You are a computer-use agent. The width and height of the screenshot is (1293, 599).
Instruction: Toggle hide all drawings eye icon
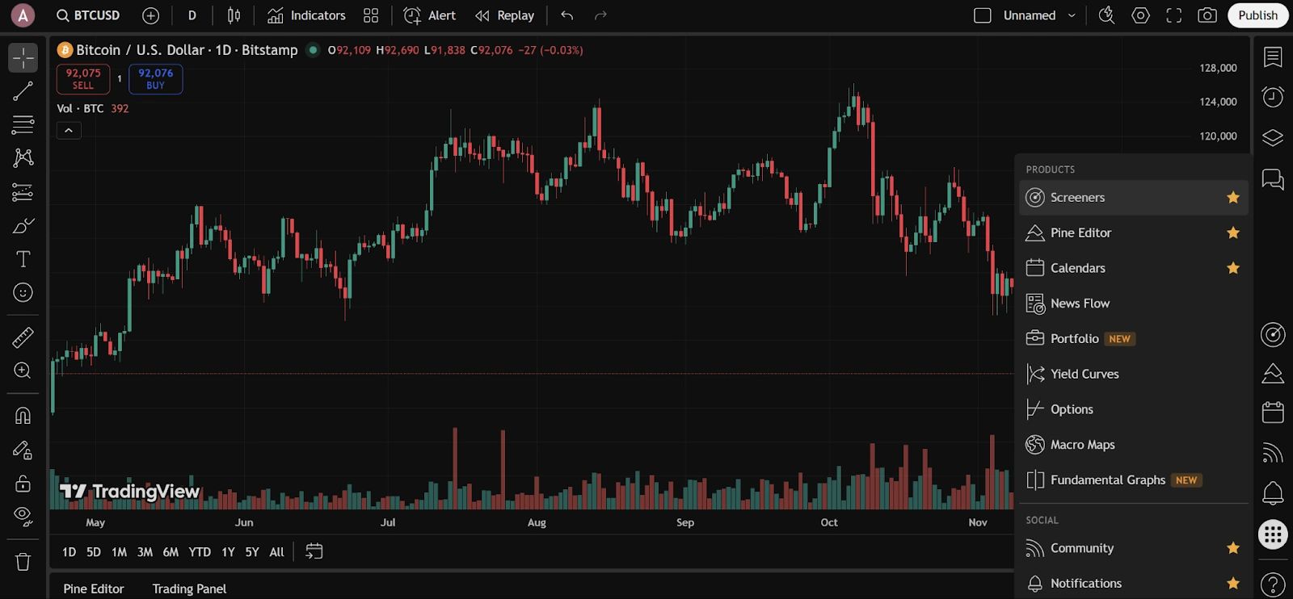(23, 517)
